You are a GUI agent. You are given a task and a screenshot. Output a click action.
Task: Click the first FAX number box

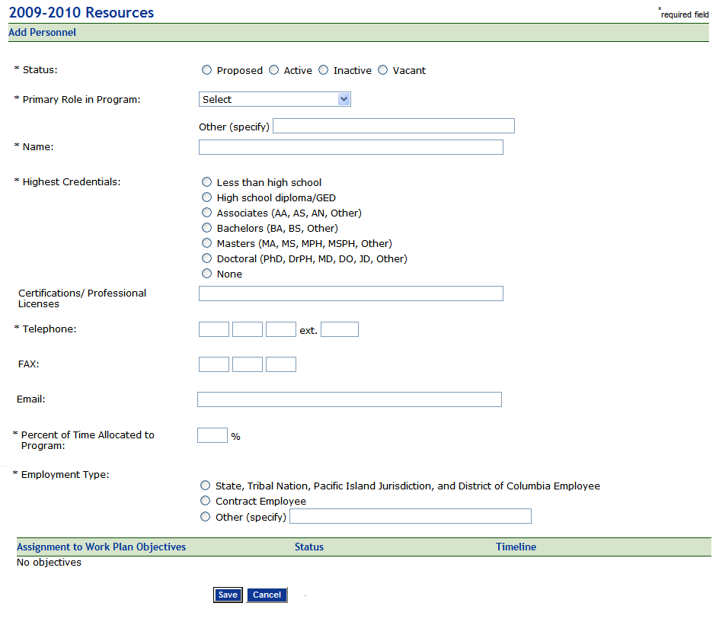click(x=214, y=364)
